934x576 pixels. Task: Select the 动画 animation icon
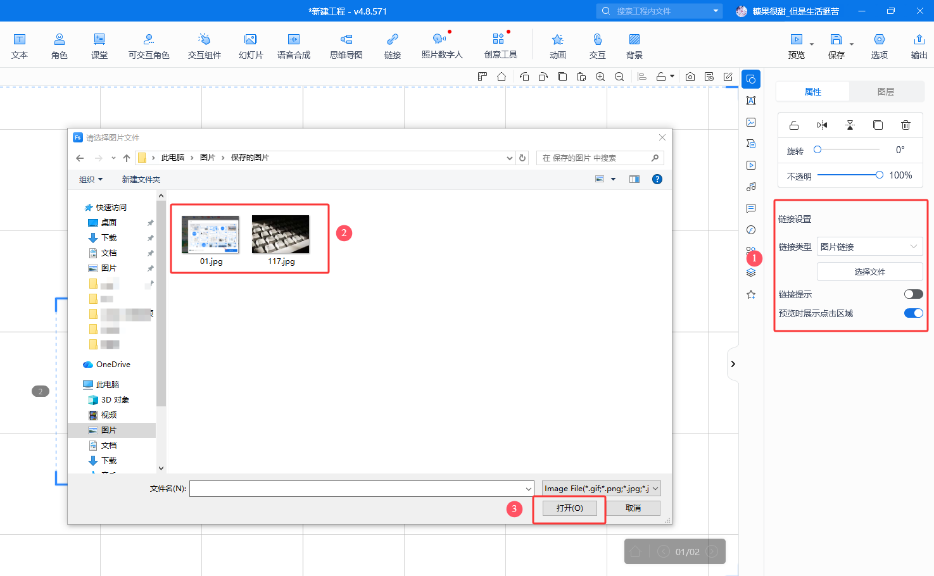click(x=557, y=46)
